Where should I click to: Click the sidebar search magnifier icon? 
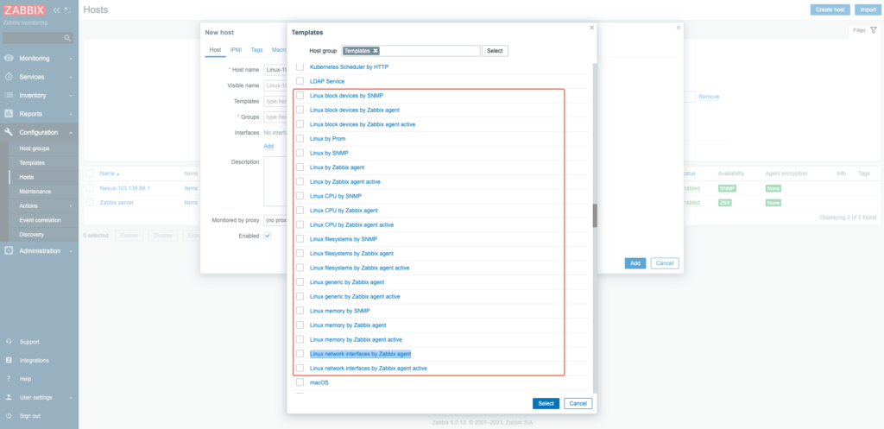(x=67, y=38)
